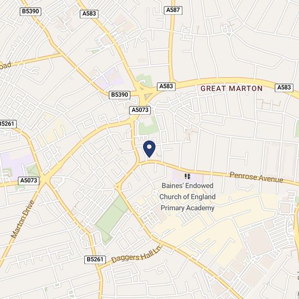Click the GREAT MARTON district label
This screenshot has width=299, height=299.
click(232, 89)
